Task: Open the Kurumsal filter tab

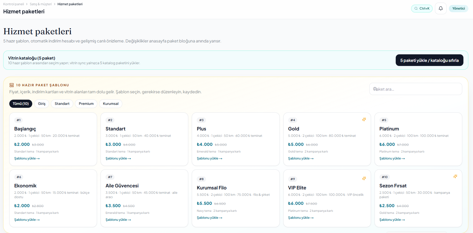Action: click(111, 104)
